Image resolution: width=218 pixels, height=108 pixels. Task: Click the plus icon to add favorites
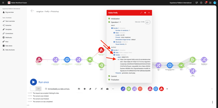point(167,89)
